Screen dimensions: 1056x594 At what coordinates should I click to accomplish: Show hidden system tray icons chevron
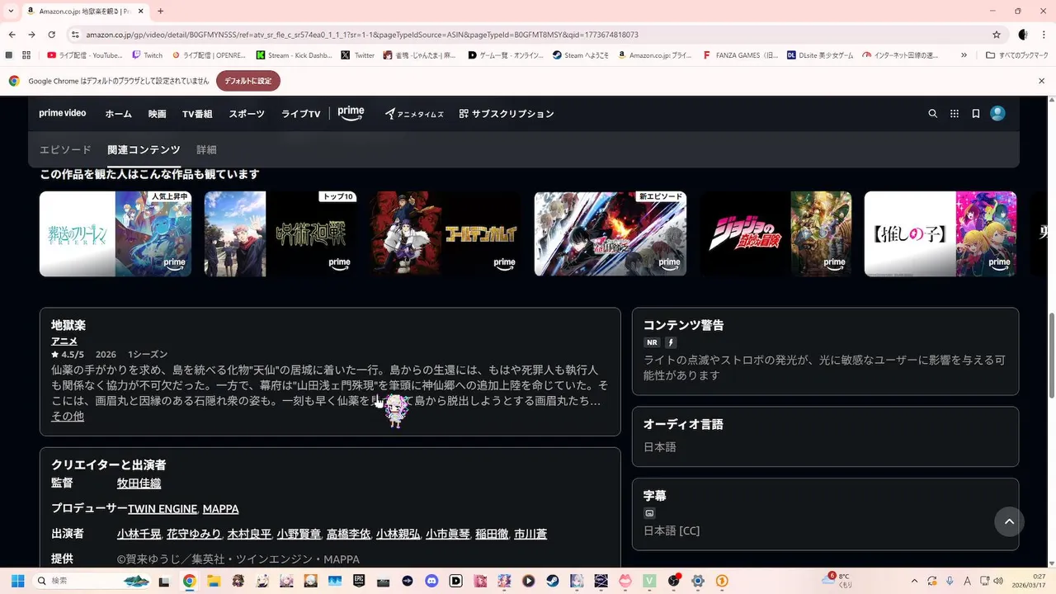click(914, 581)
